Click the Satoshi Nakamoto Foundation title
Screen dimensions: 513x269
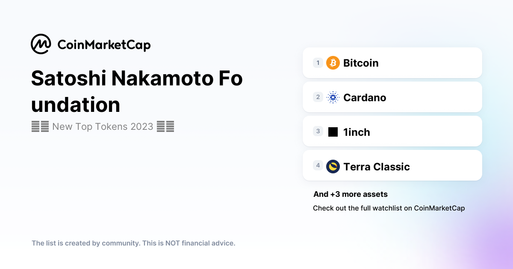[137, 92]
